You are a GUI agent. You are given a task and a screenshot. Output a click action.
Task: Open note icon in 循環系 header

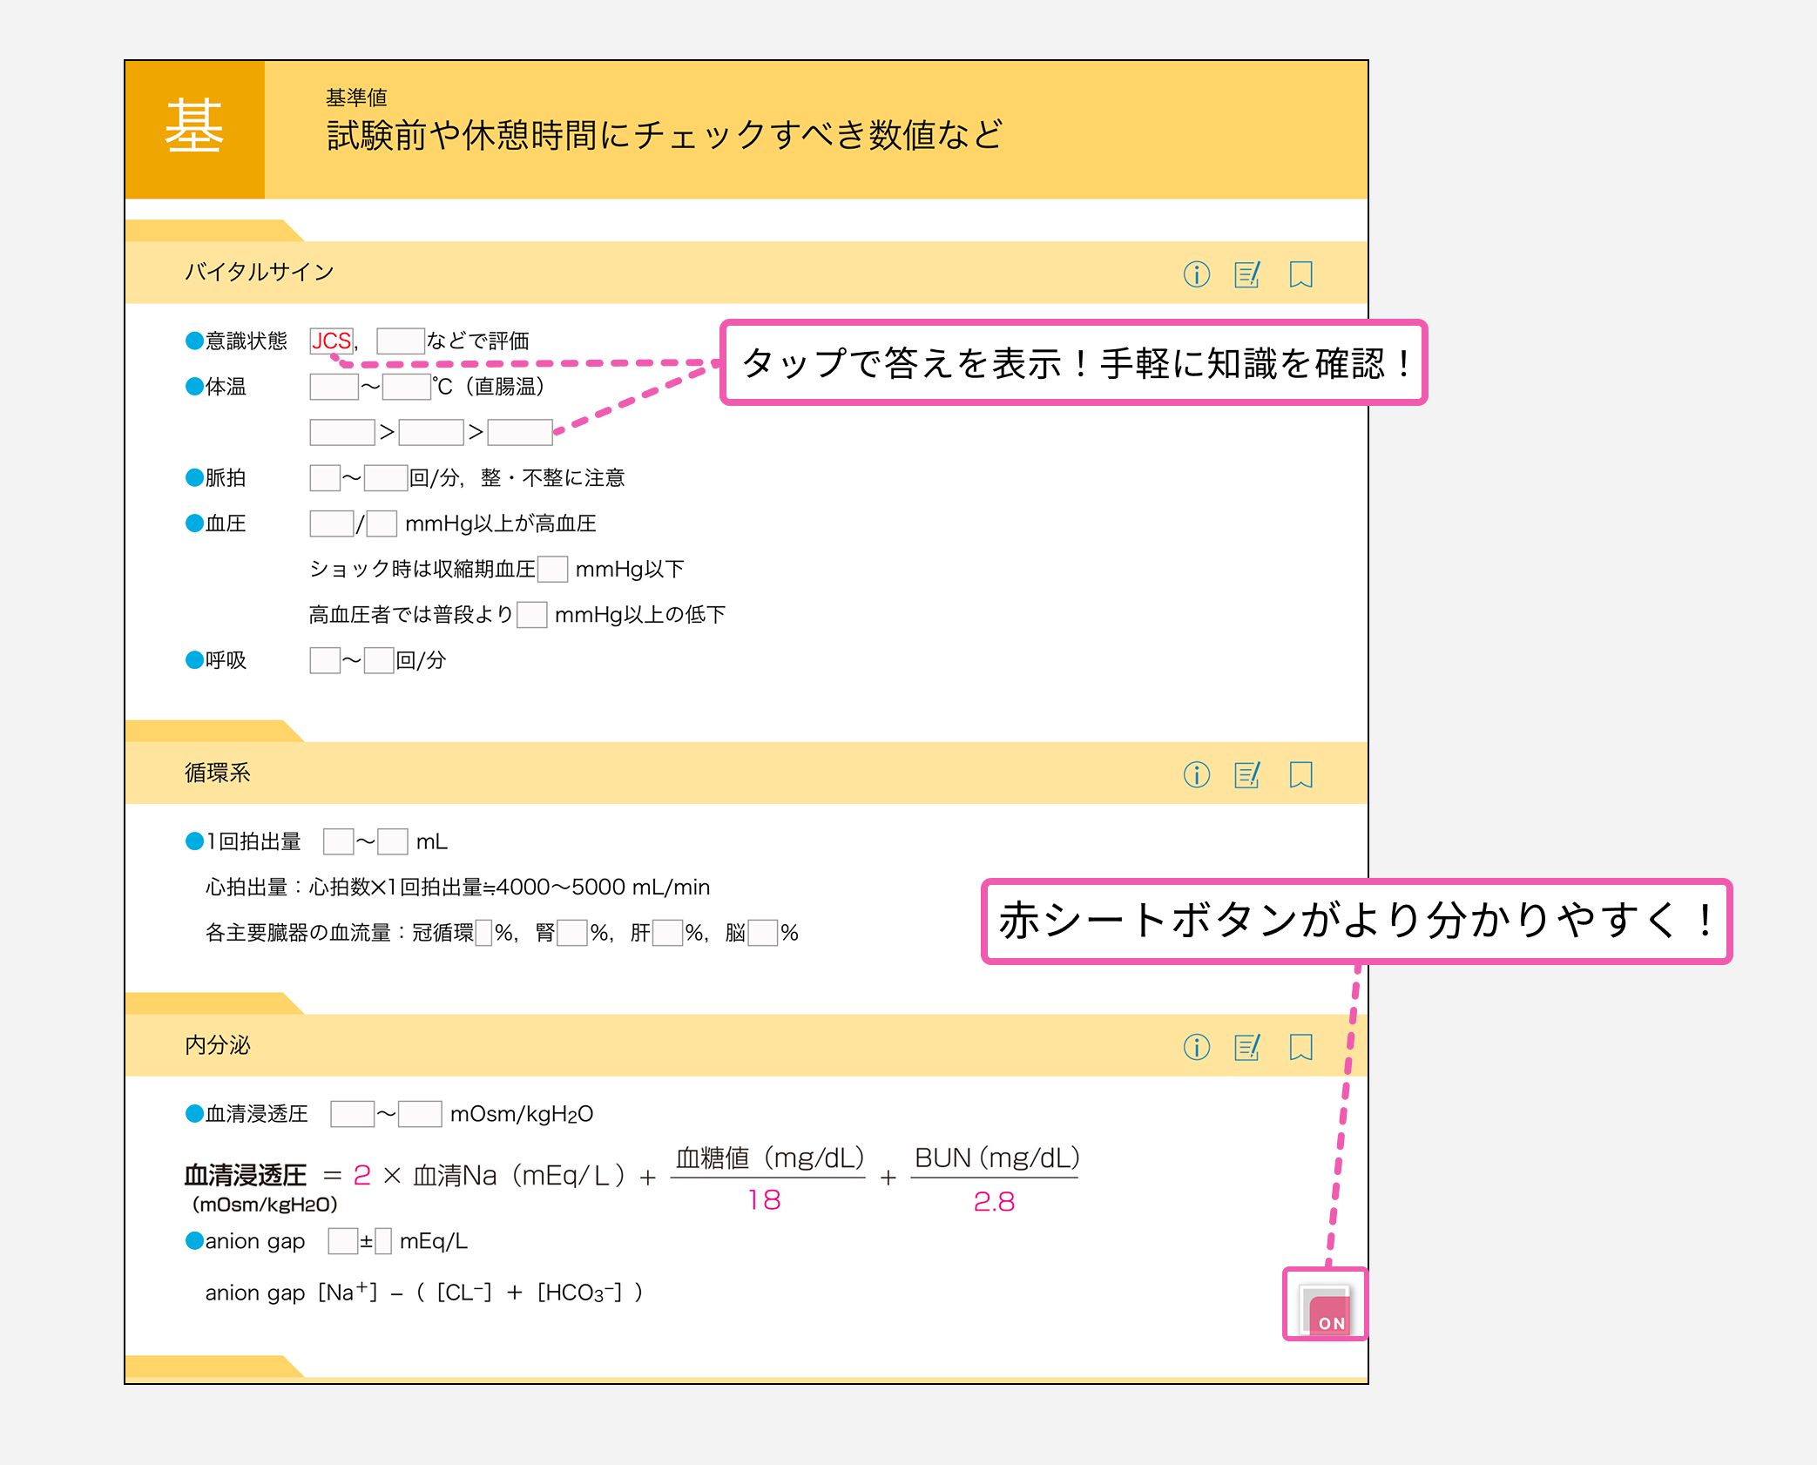pyautogui.click(x=1247, y=774)
